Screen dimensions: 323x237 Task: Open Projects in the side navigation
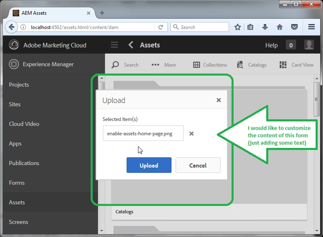(19, 85)
